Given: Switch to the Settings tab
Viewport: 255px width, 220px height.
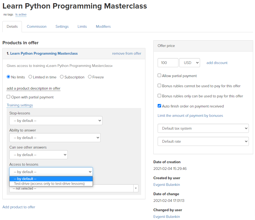Looking at the screenshot, I should coord(62,26).
